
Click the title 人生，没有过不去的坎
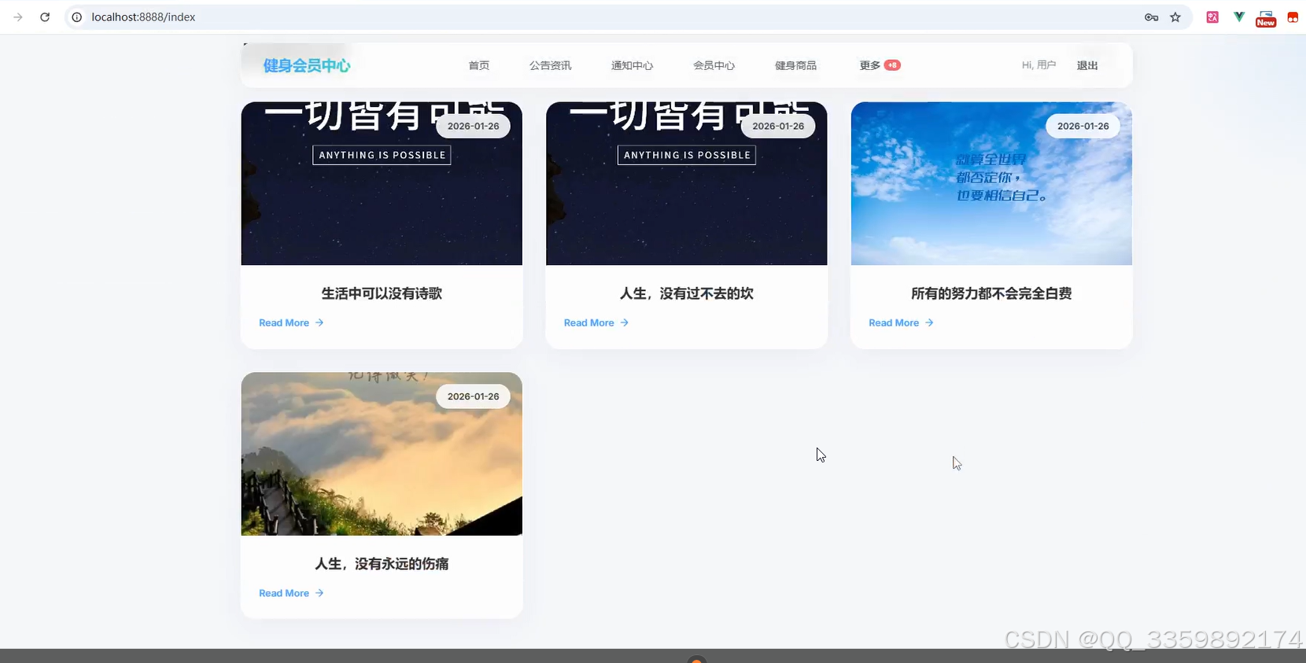click(x=687, y=293)
